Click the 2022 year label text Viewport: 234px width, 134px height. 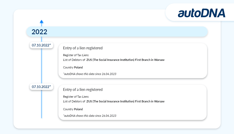(39, 32)
